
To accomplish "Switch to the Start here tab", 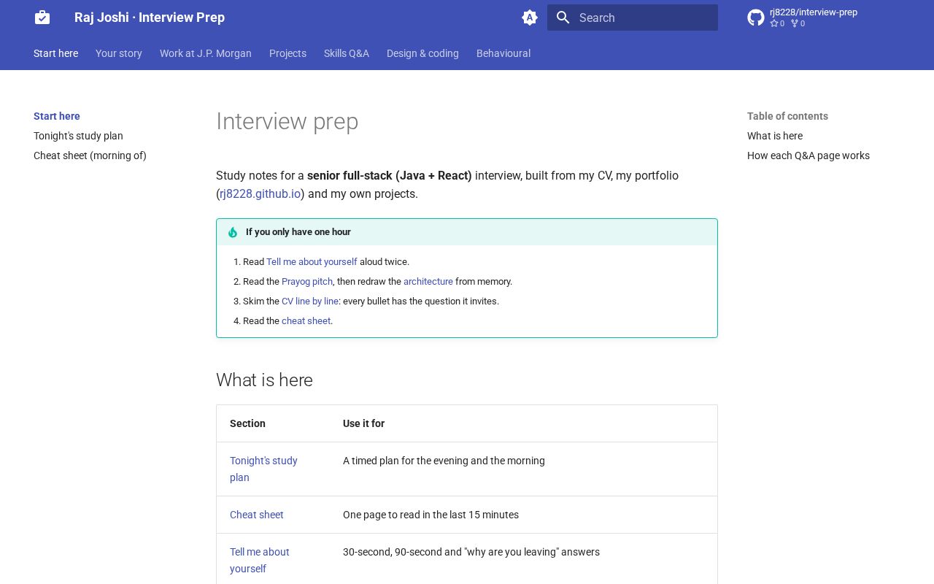I will pos(55,53).
